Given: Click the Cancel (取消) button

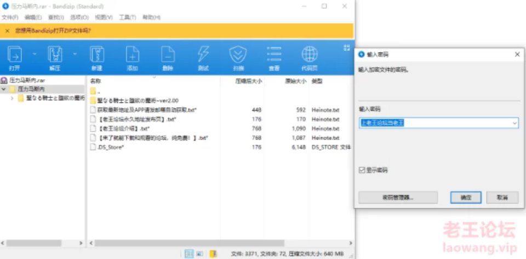Looking at the screenshot, I should click(x=502, y=197).
